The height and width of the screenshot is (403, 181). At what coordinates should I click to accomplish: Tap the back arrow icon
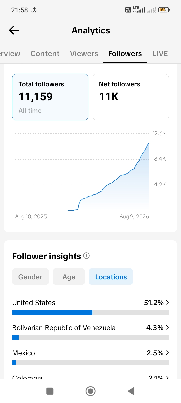tap(14, 30)
